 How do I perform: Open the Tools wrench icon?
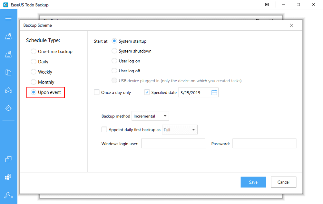point(8,195)
